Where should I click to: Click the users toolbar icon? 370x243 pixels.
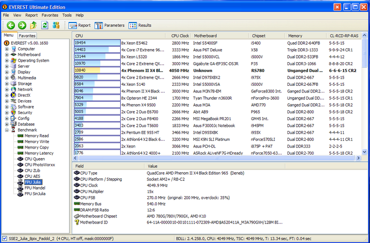pyautogui.click(x=56, y=25)
